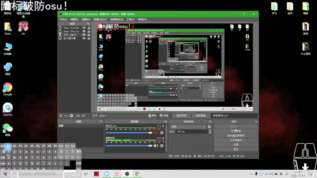
Task: Toggle visibility of second Input Overlay source
Action: point(84,31)
